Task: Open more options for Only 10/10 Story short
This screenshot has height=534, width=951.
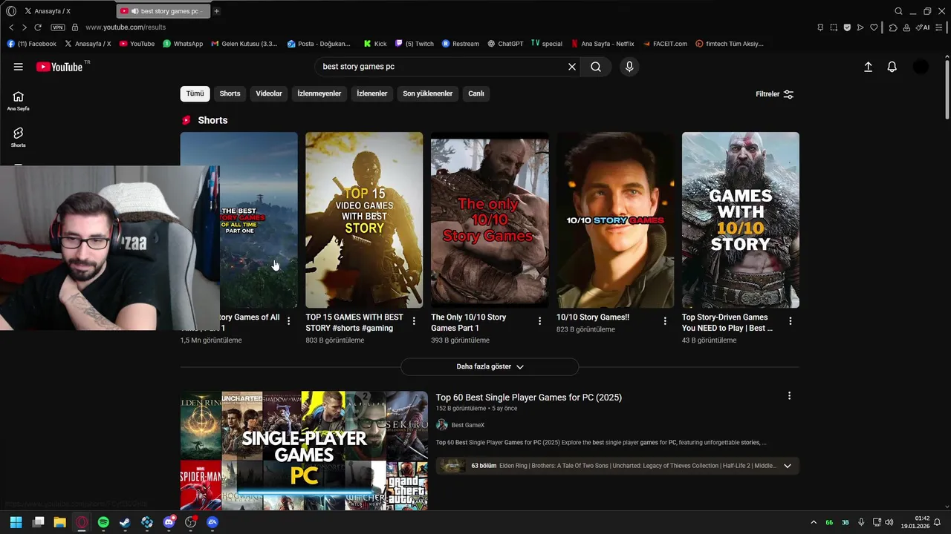Action: click(540, 321)
